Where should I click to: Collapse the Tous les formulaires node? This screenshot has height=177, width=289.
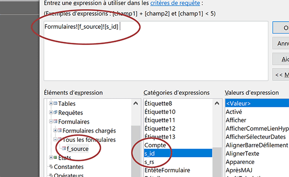point(55,139)
